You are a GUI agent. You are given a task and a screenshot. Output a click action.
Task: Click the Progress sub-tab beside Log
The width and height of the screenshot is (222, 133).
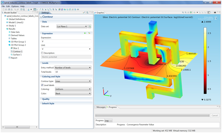pyautogui.click(x=100, y=120)
